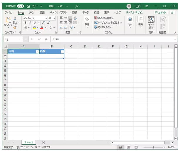179x151 pixels.
Task: Switch to the ページ レイアウト tab
Action: click(x=58, y=12)
